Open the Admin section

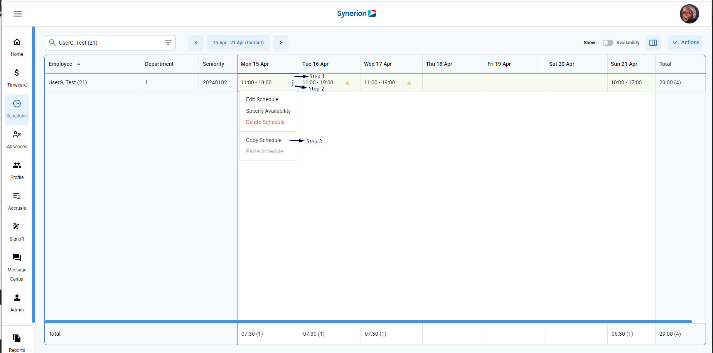[17, 303]
